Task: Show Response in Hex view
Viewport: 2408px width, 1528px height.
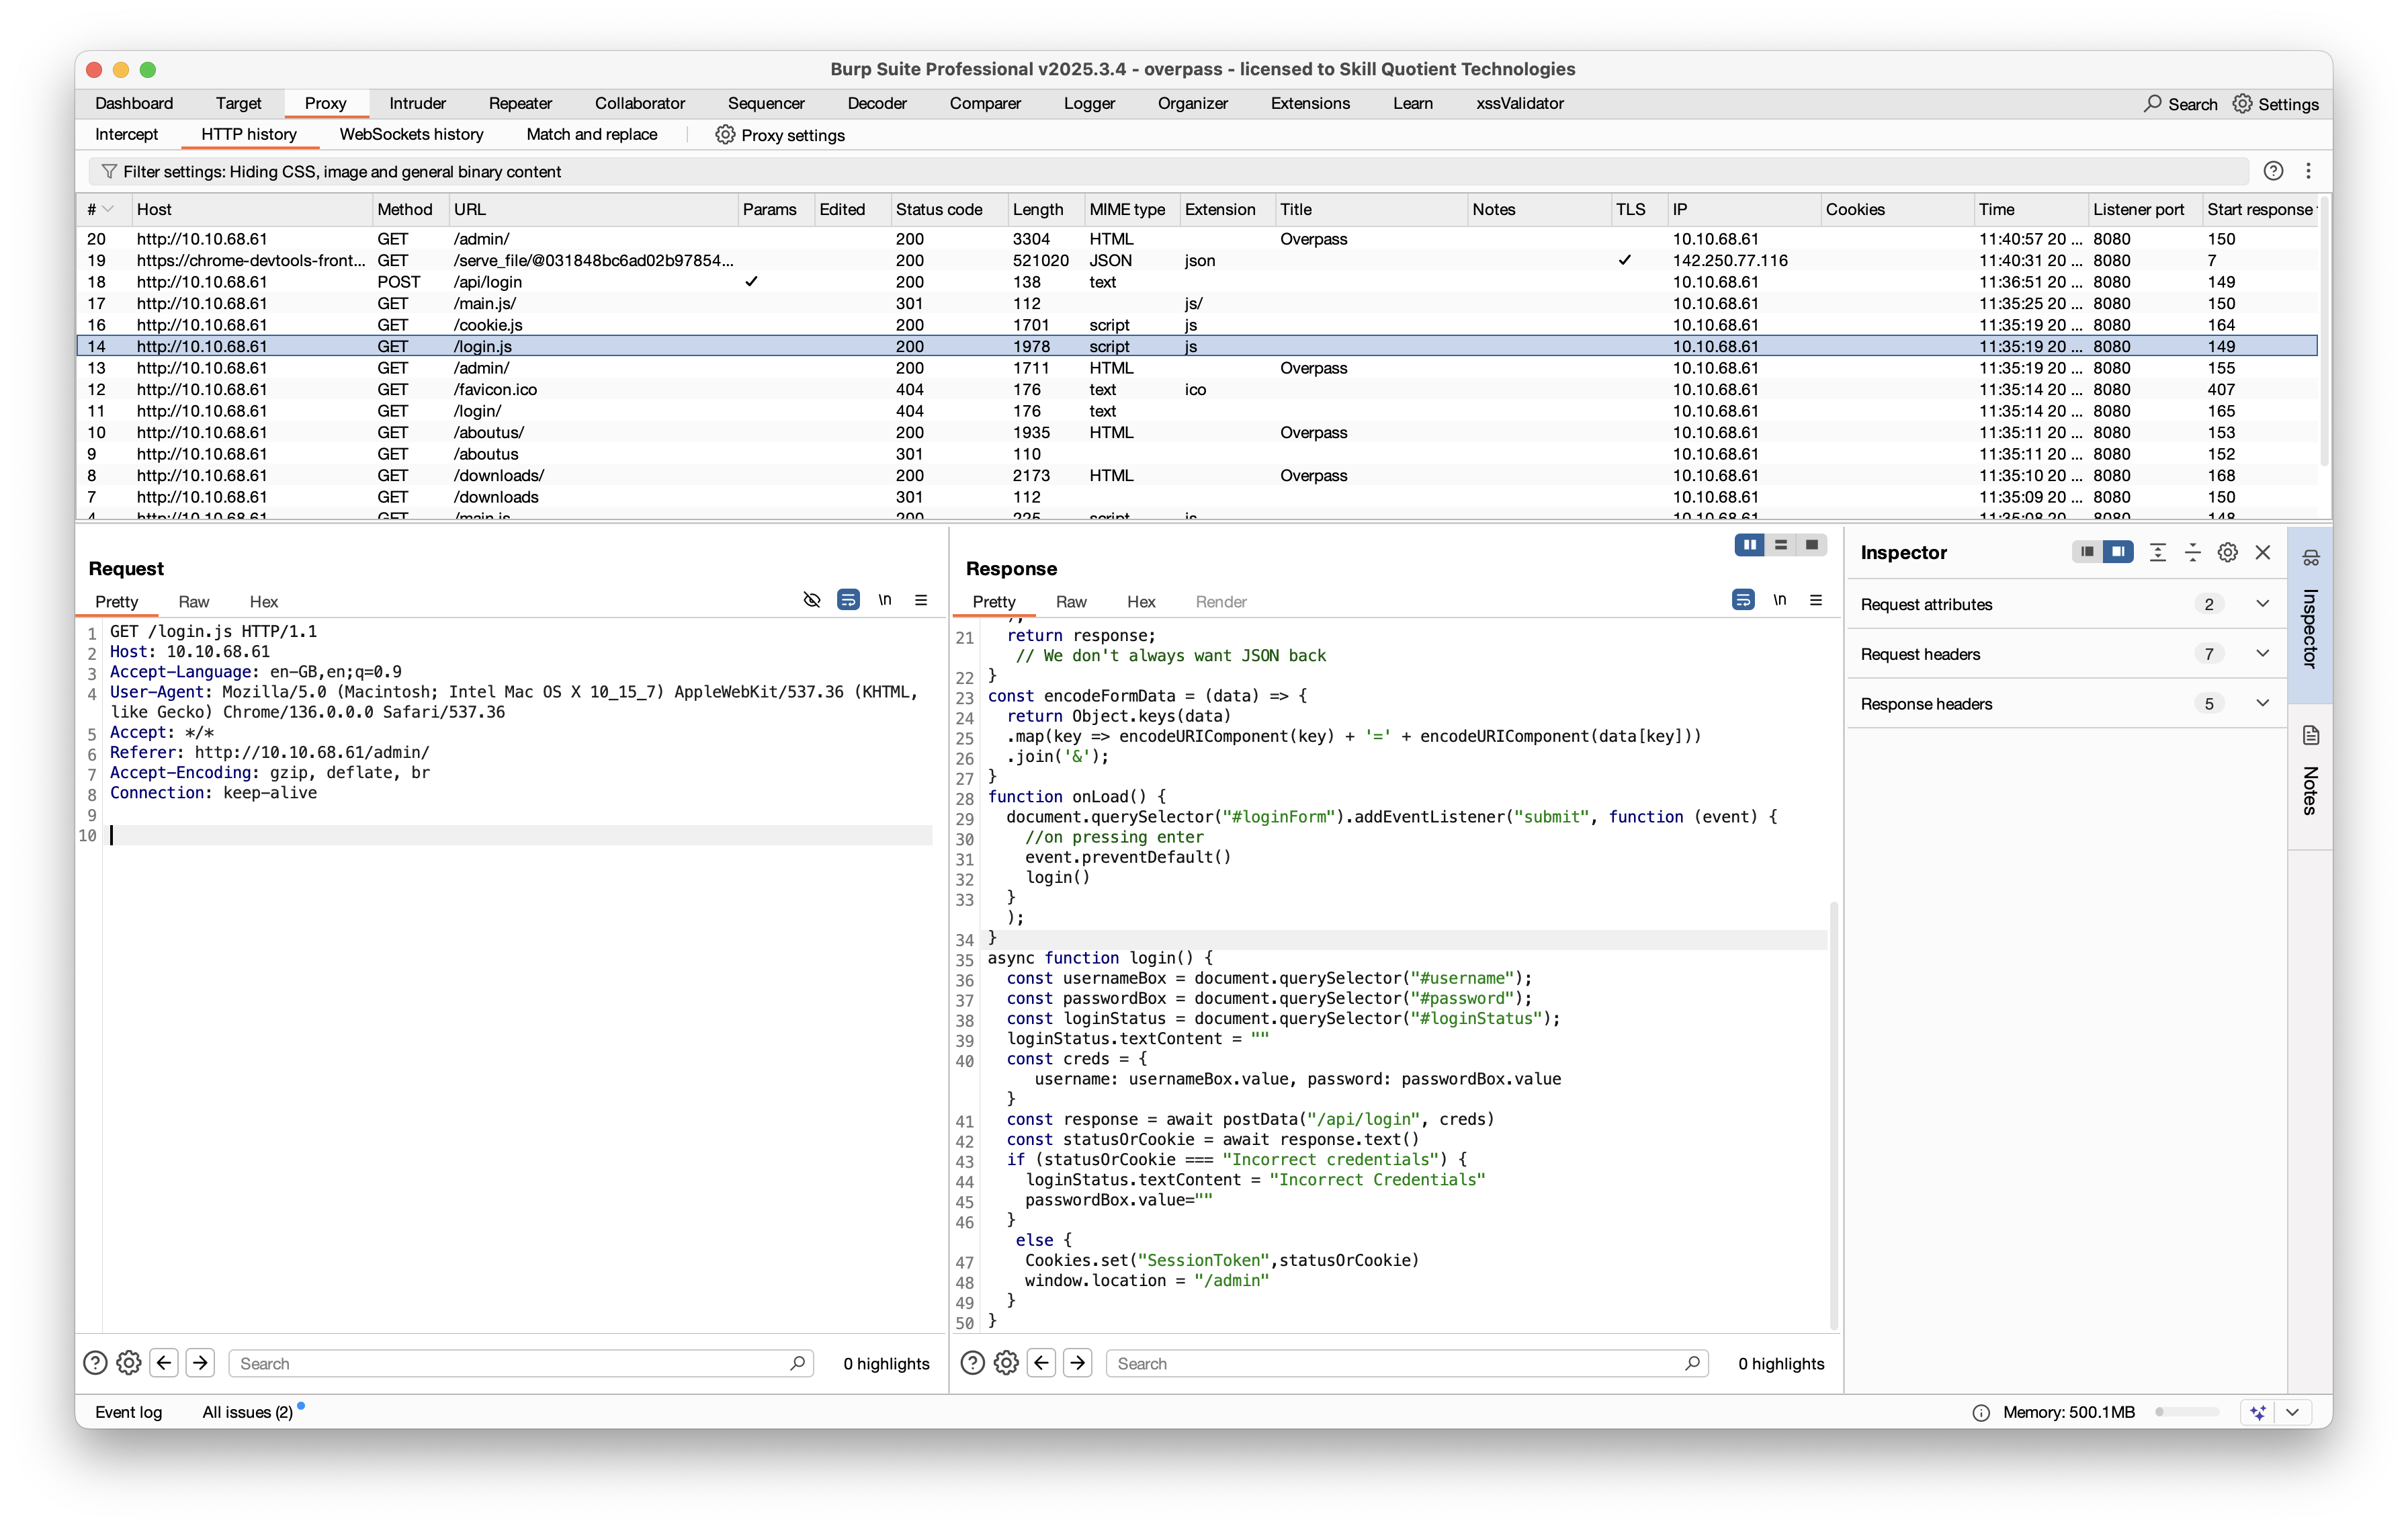Action: 1141,601
